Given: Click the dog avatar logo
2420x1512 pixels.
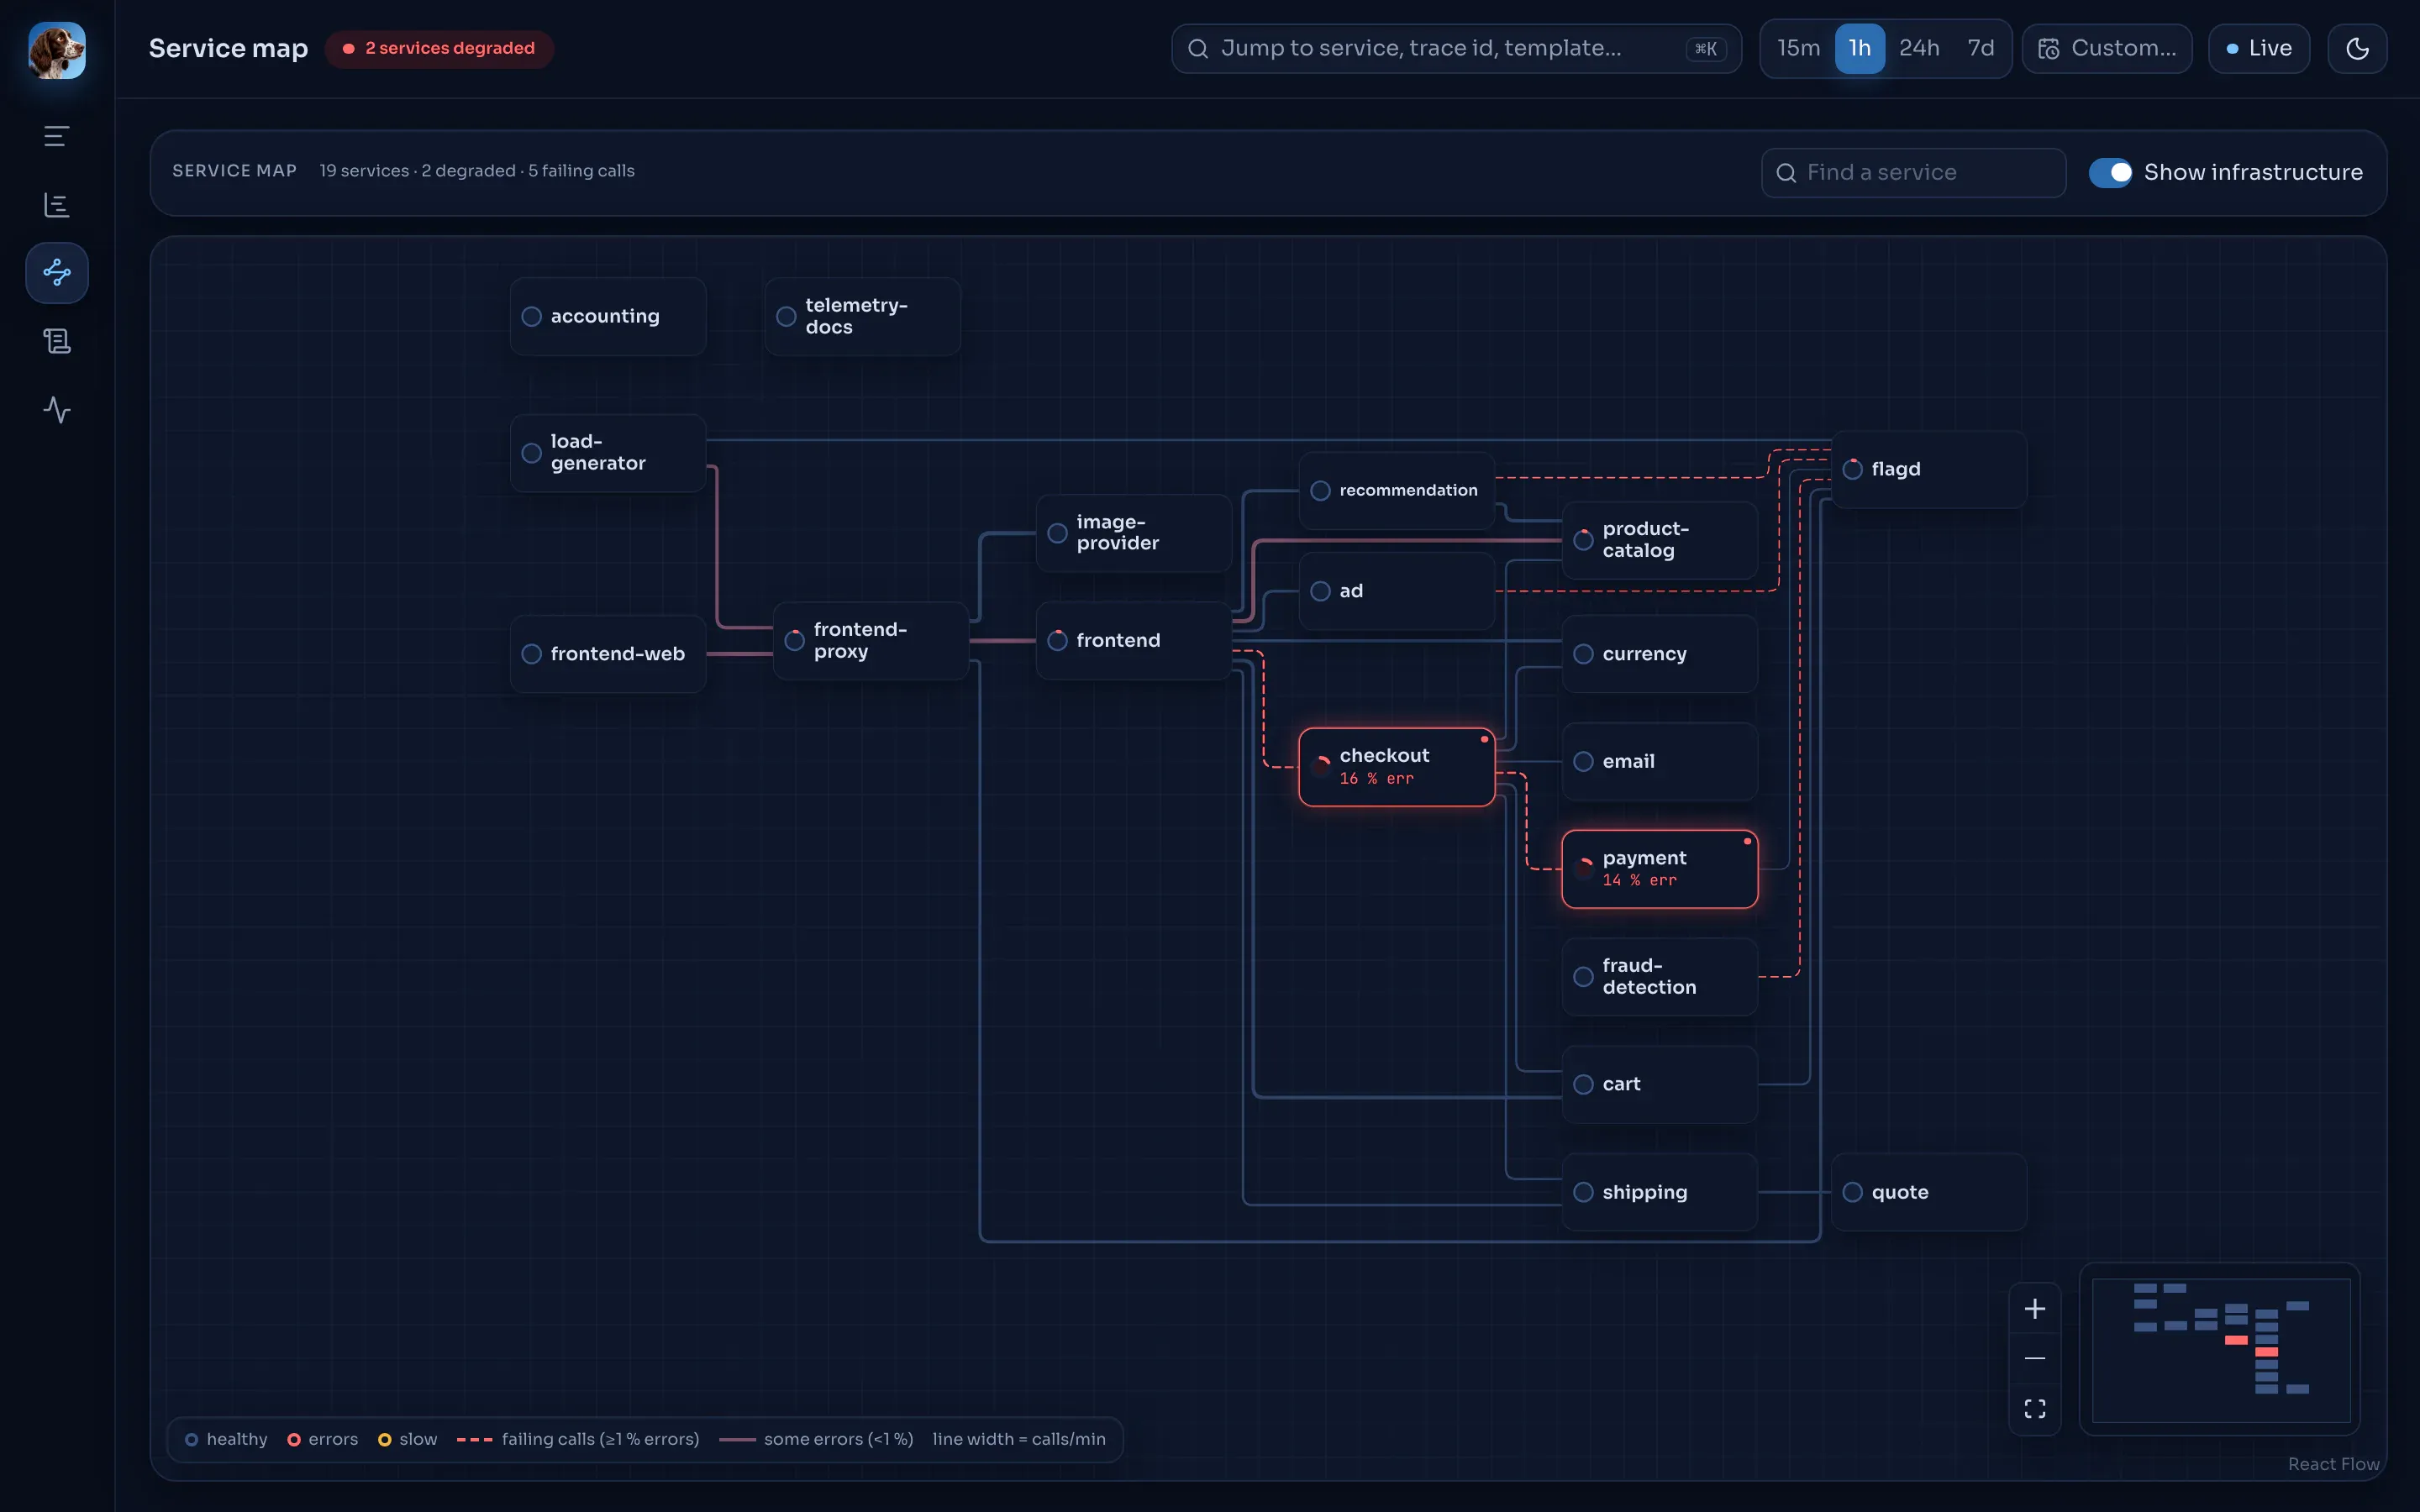Looking at the screenshot, I should [57, 49].
